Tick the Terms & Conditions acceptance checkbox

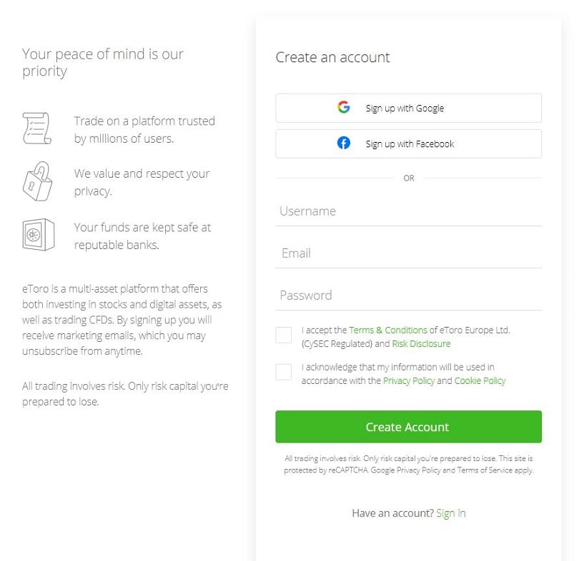click(x=284, y=335)
